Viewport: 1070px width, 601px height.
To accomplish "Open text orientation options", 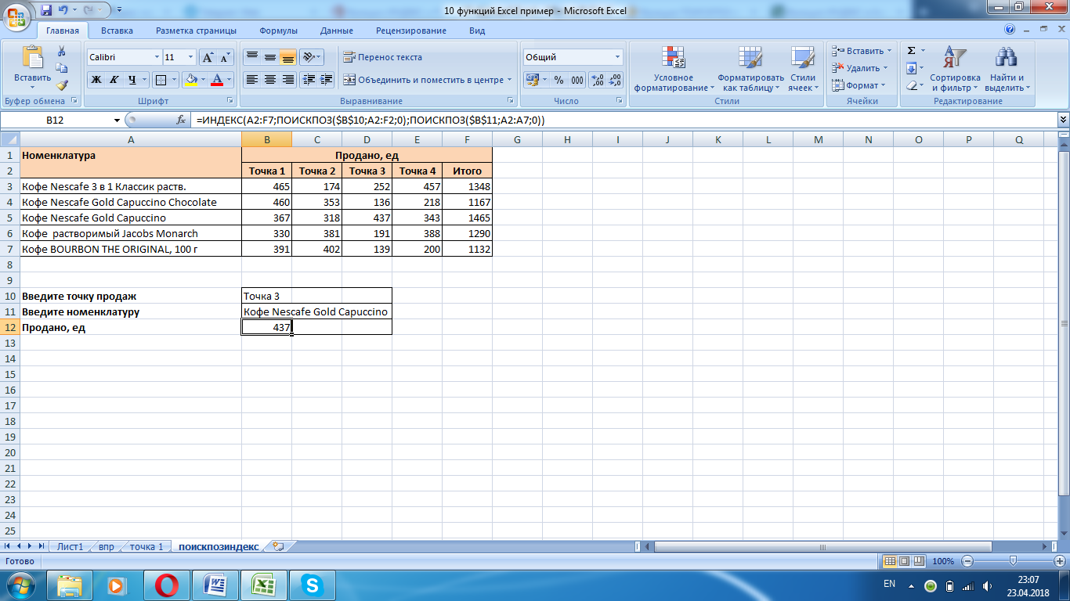I will click(x=311, y=57).
